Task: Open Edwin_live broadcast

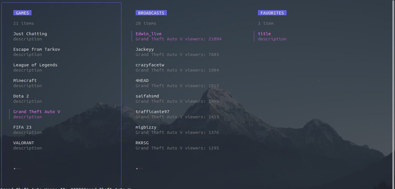Action: pos(149,34)
